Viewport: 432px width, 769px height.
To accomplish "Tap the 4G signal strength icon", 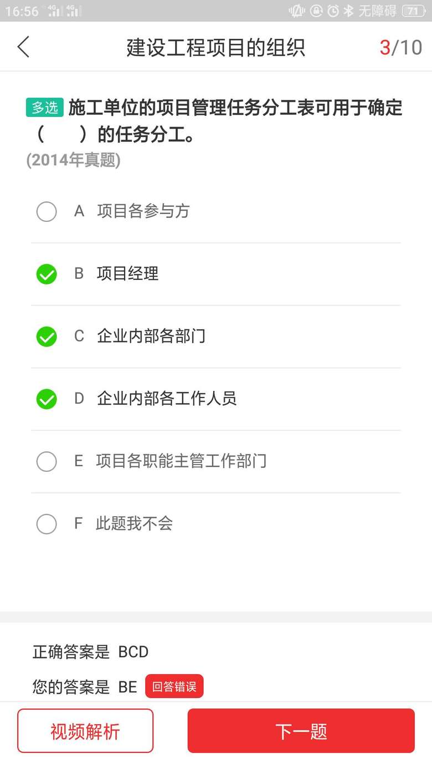I will click(55, 11).
